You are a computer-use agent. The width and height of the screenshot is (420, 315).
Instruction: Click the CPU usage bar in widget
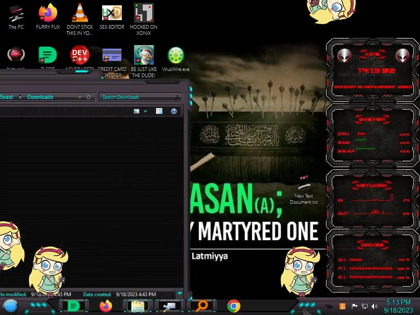[361, 134]
